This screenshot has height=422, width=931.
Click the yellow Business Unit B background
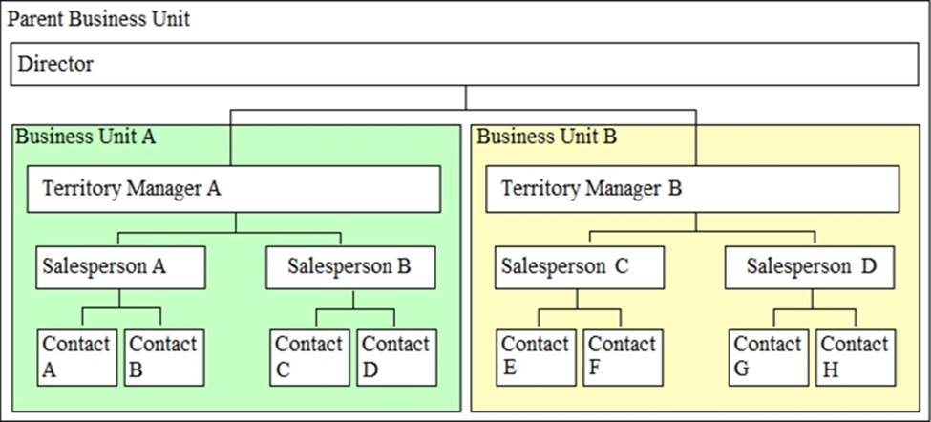(694, 306)
